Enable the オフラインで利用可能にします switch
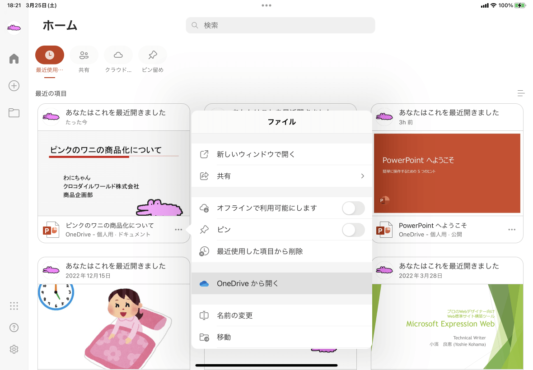 354,208
